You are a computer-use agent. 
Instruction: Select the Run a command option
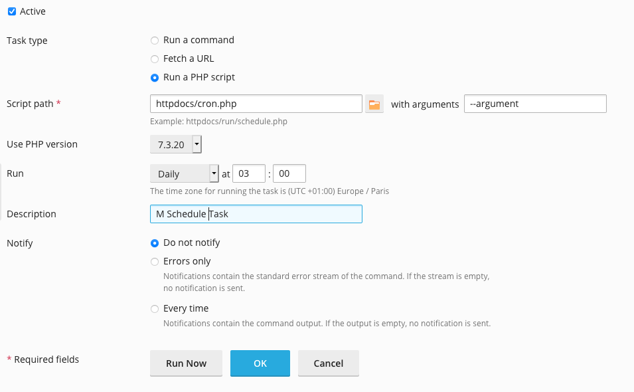point(155,41)
